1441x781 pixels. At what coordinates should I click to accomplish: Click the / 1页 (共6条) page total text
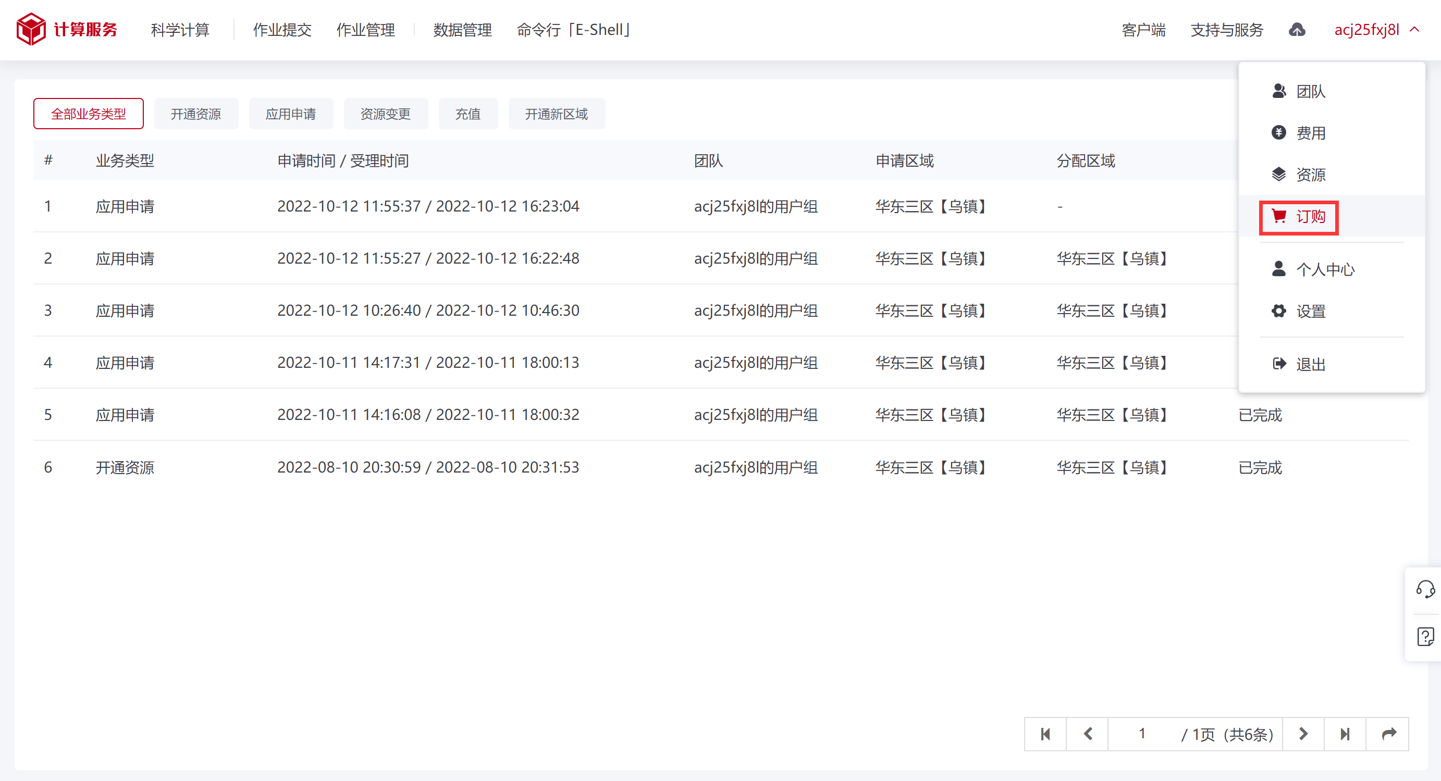1227,734
